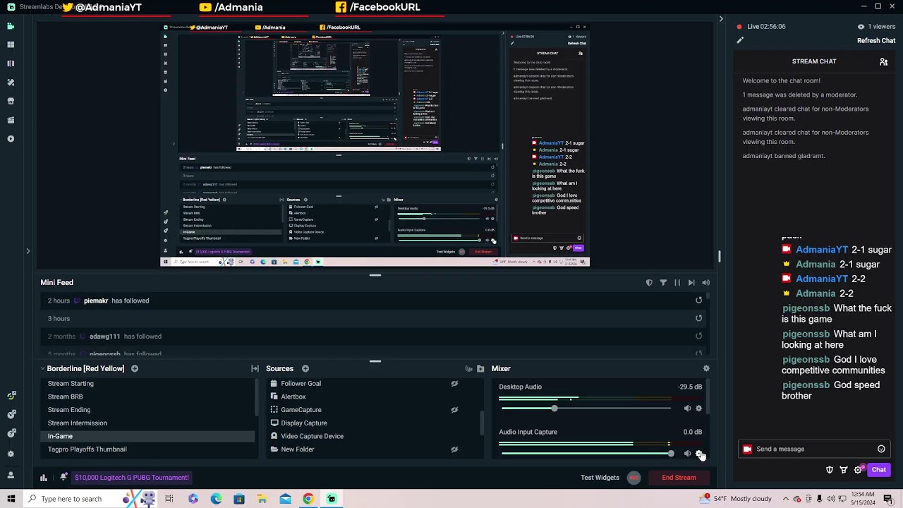This screenshot has height=508, width=903.
Task: Toggle Follower Goal source visibility
Action: pos(454,384)
